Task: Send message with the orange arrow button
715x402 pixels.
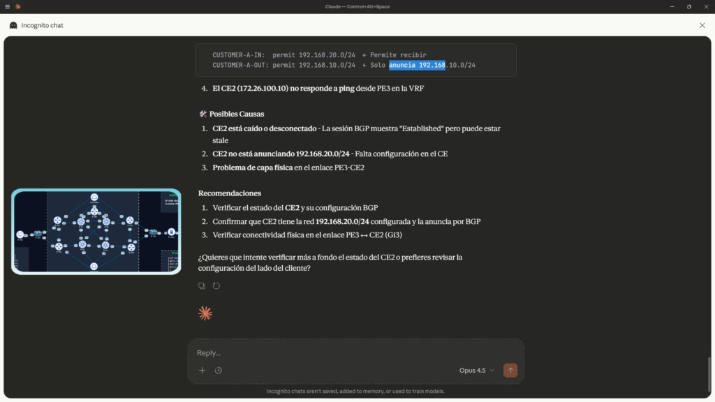Action: [x=510, y=370]
